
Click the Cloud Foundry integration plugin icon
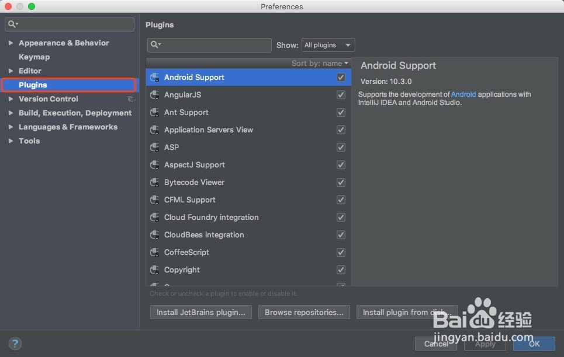[155, 217]
